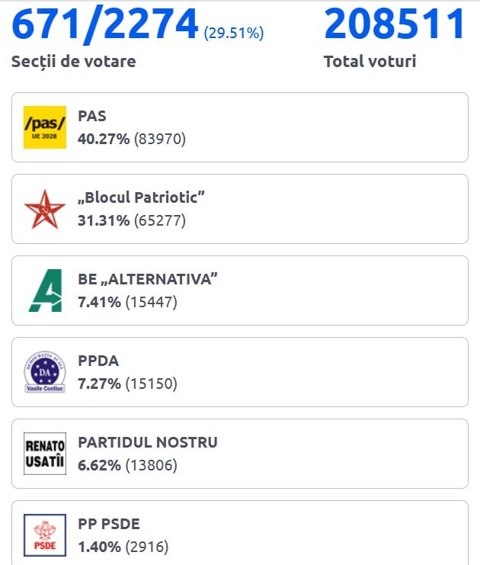Click the 29.51% stations processed figure
The width and height of the screenshot is (480, 565).
pyautogui.click(x=234, y=33)
